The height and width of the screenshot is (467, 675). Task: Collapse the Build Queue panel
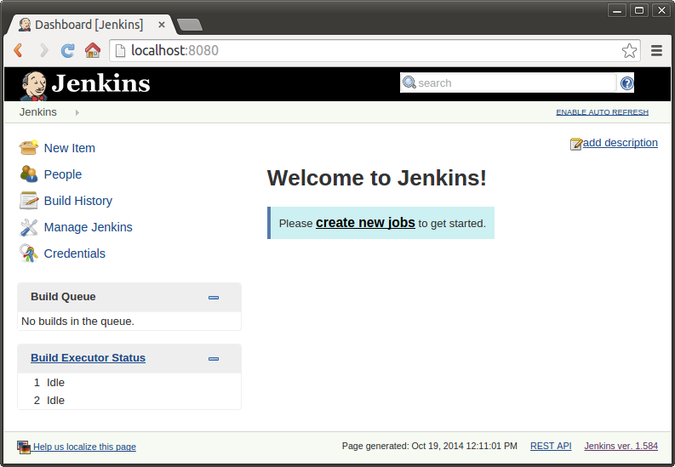click(214, 298)
